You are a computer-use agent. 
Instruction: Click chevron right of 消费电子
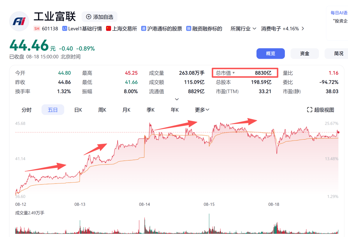(x=303, y=29)
